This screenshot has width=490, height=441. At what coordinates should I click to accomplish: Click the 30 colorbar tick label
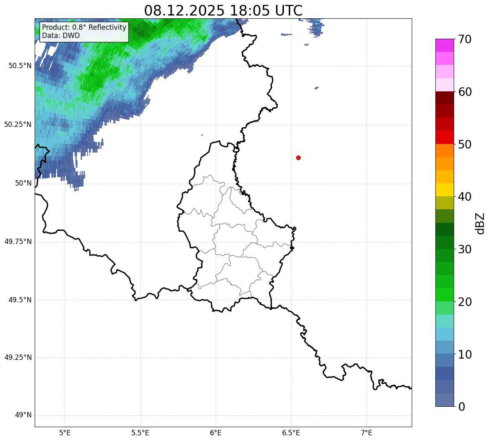coord(465,249)
